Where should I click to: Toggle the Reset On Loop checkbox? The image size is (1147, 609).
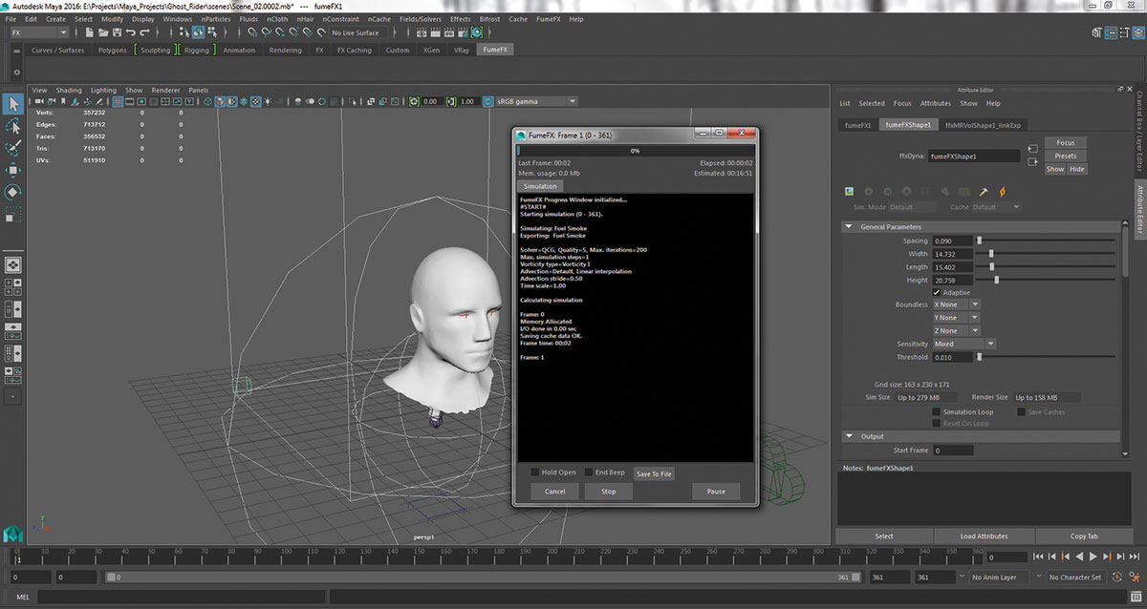point(937,423)
